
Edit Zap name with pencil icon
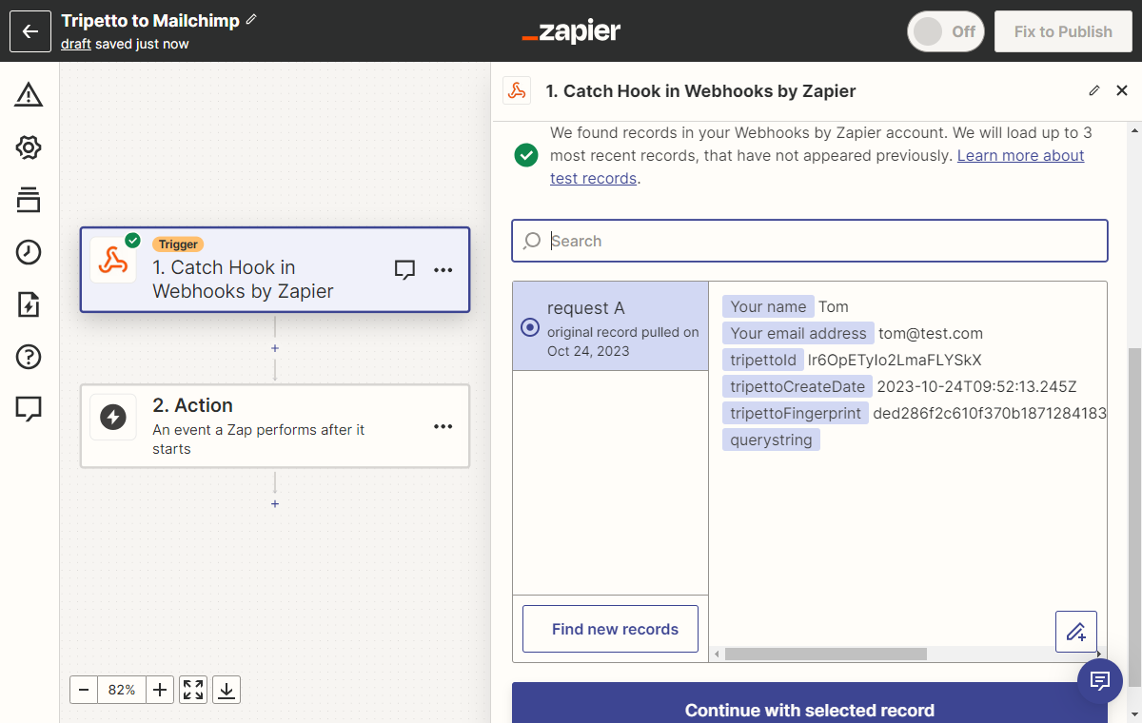(251, 20)
